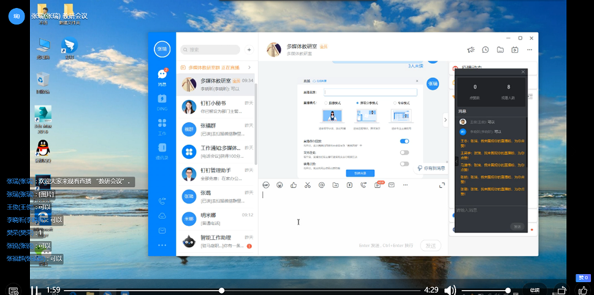
Task: Open more tools dots in message toolbar
Action: 405,185
